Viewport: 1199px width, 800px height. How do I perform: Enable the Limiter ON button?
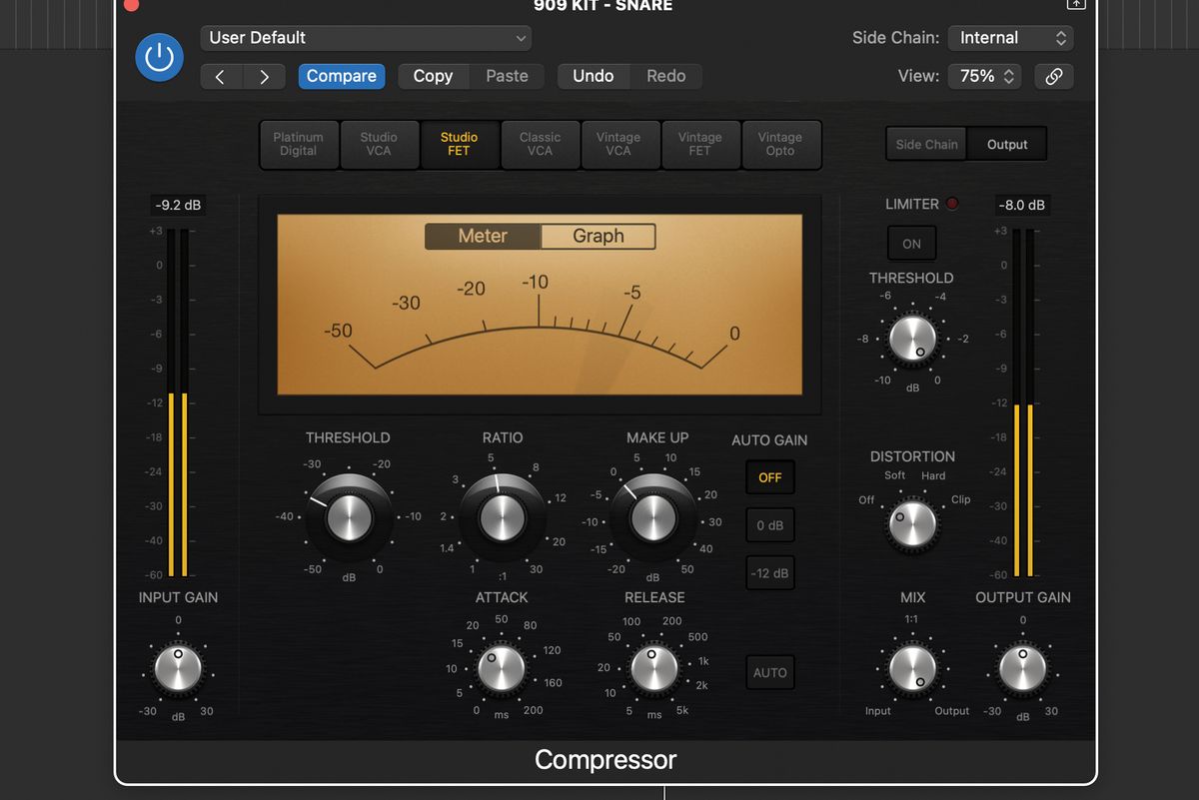tap(910, 243)
